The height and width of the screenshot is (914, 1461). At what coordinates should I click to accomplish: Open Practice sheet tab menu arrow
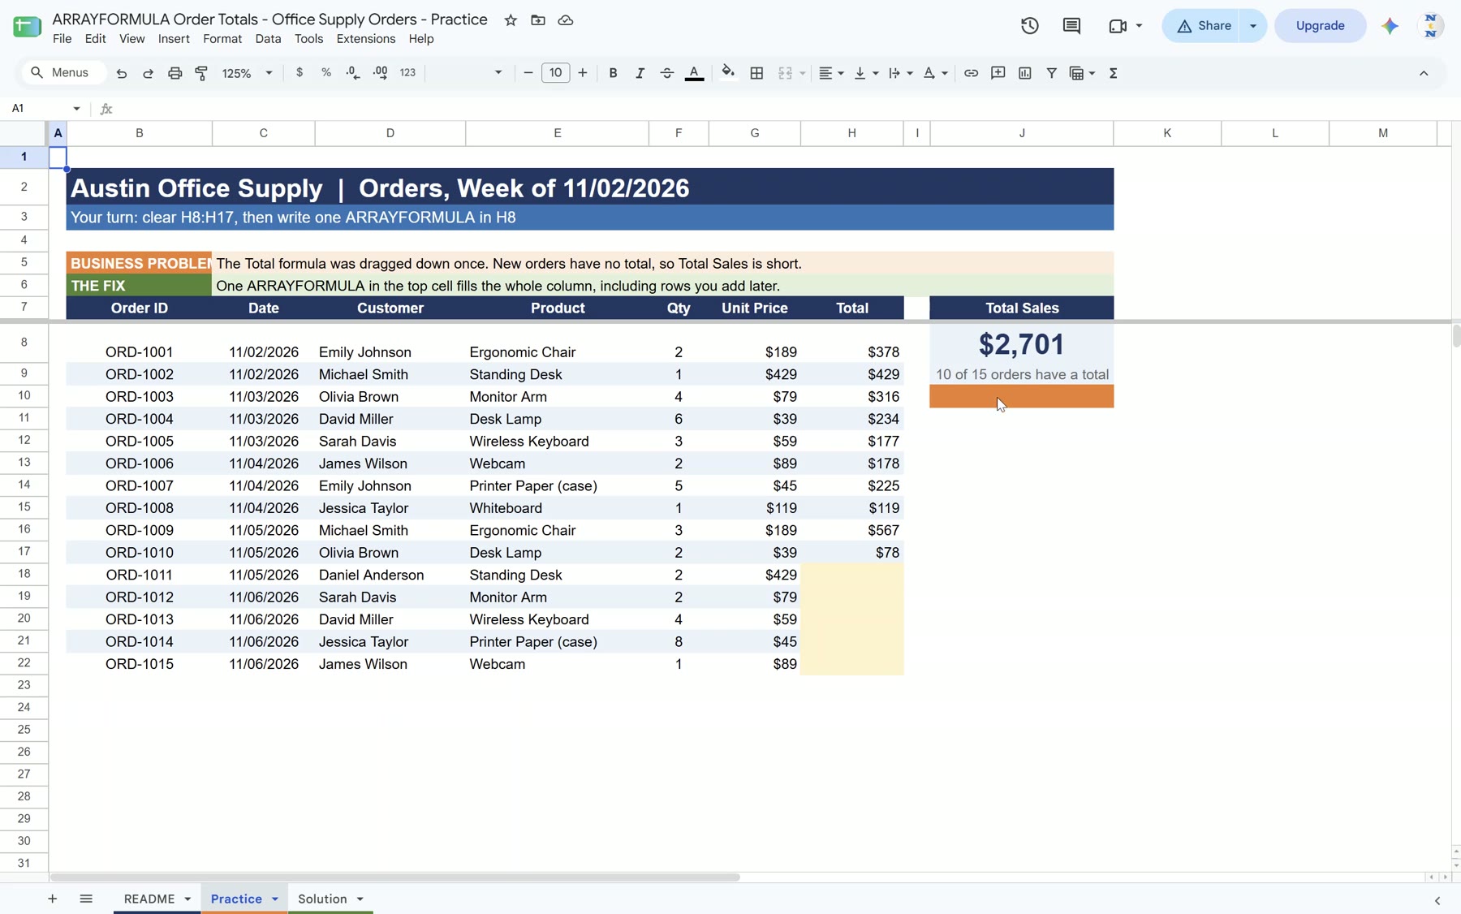(x=275, y=899)
